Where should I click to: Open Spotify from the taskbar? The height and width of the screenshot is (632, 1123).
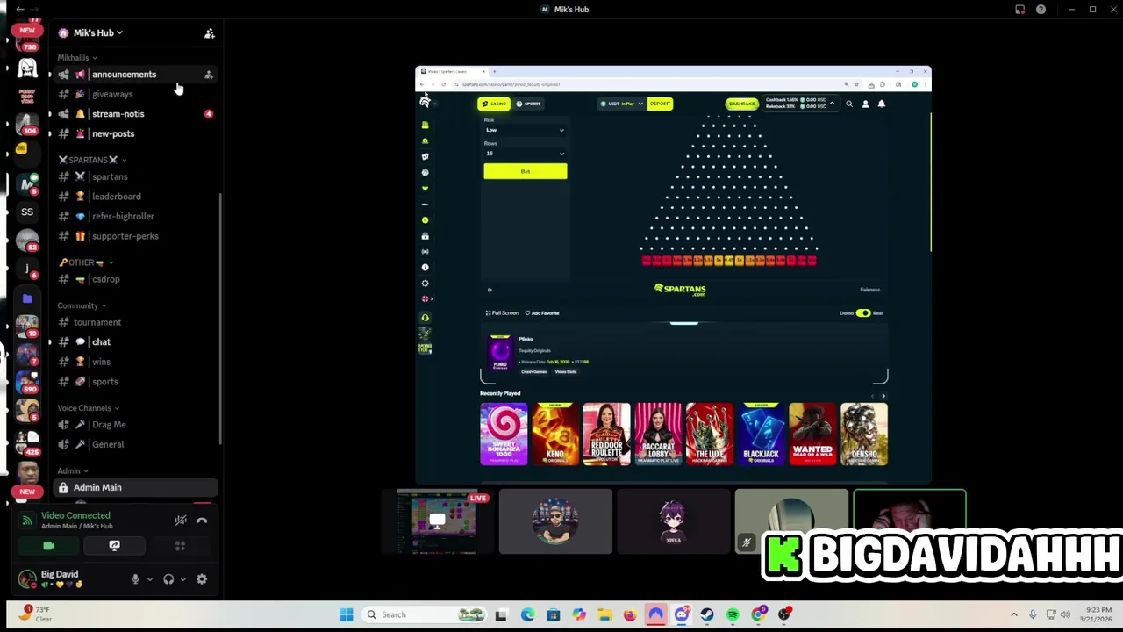[x=733, y=614]
